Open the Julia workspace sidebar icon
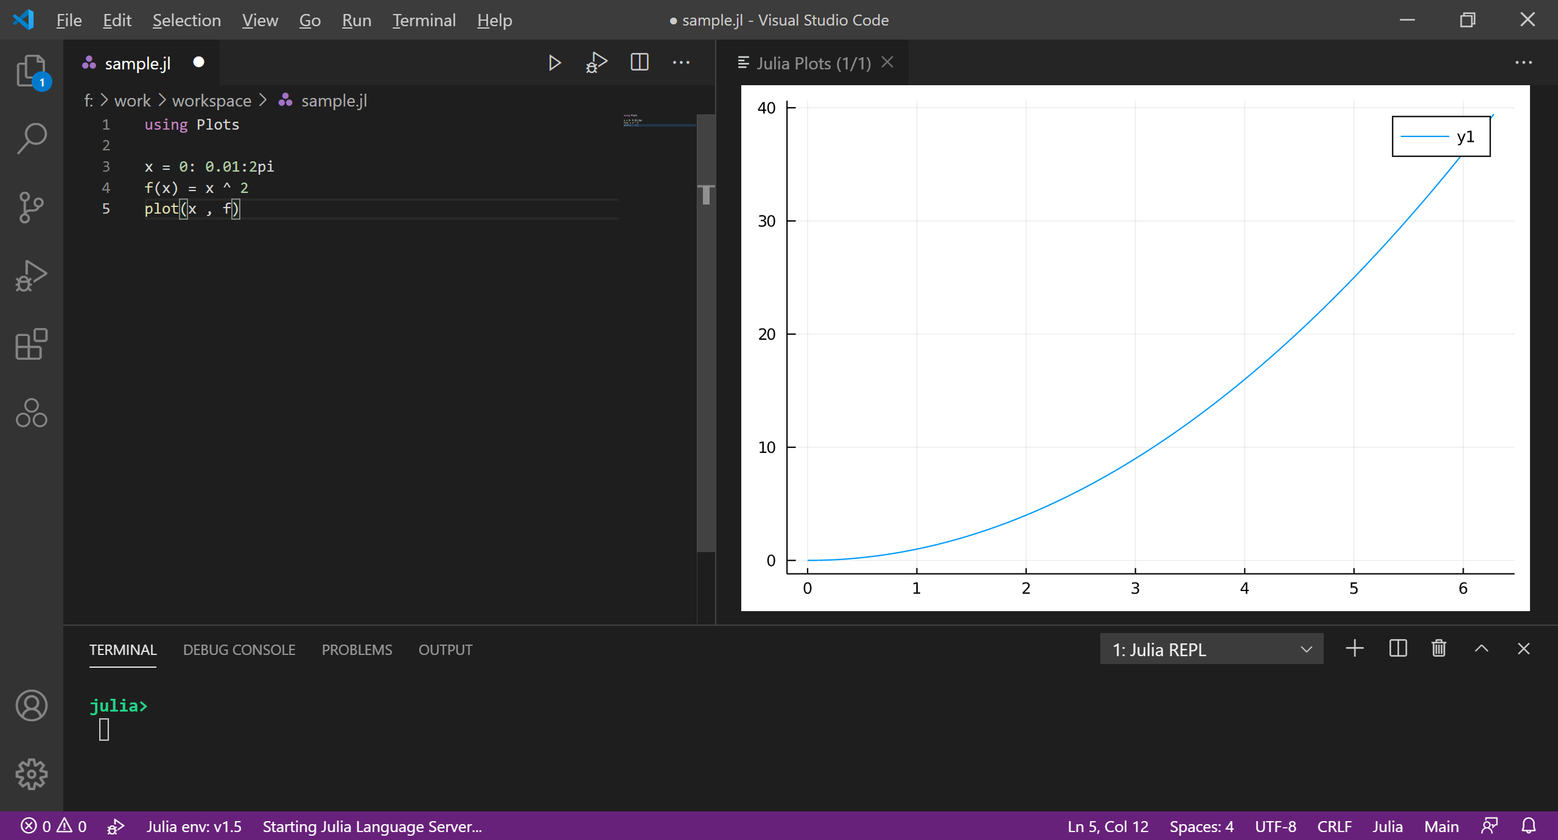 (31, 413)
